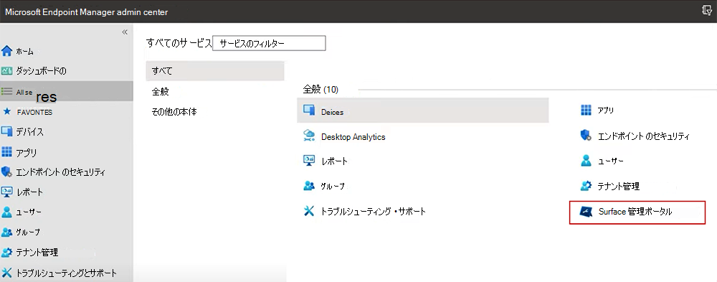Click the Groups people icon in the sidebar
This screenshot has width=717, height=282.
(7, 232)
